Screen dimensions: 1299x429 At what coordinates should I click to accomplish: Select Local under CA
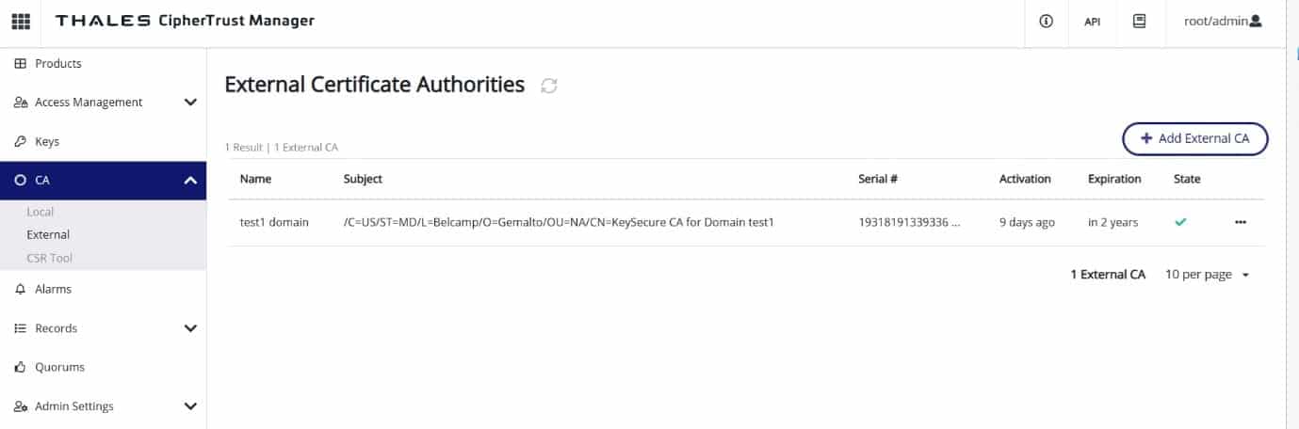coord(41,213)
